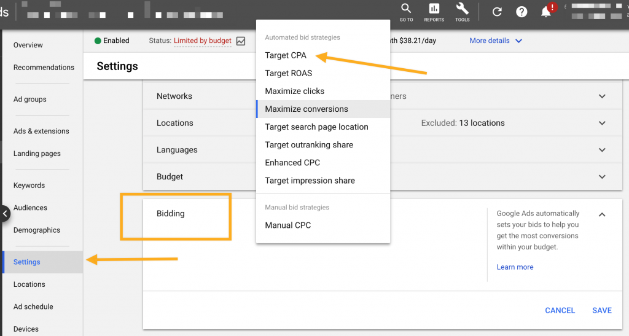Go to Ads & extensions page
Image resolution: width=629 pixels, height=336 pixels.
41,131
